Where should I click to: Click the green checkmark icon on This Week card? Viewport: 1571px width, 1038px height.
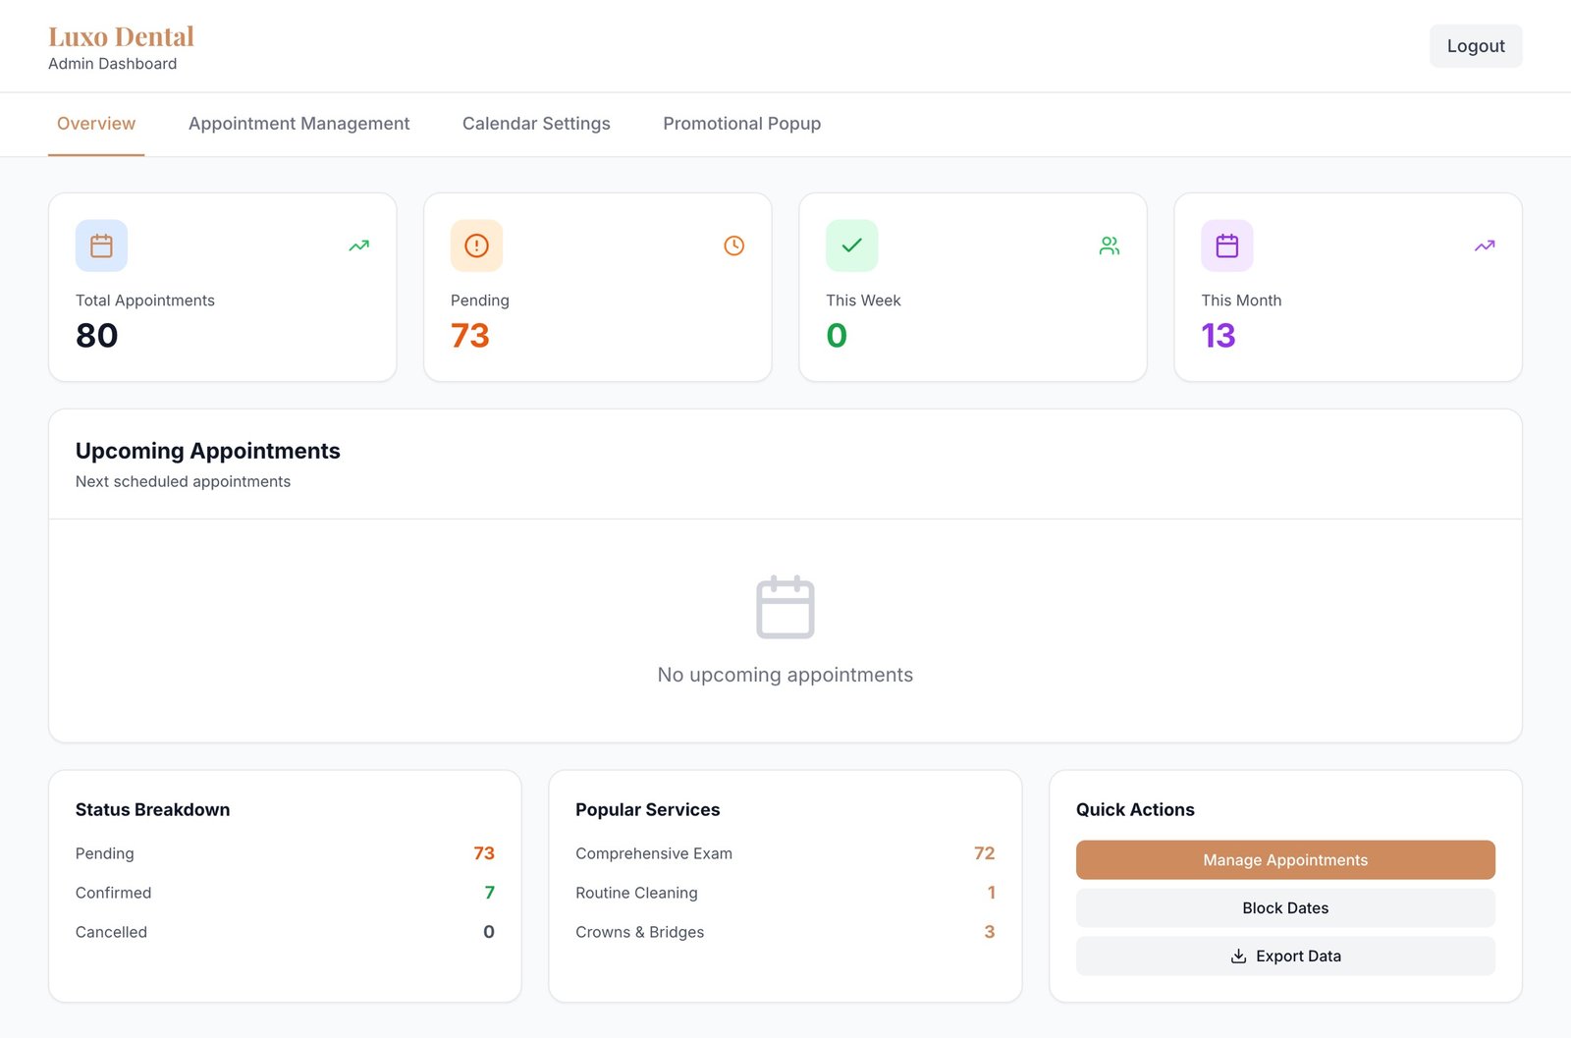pos(851,246)
